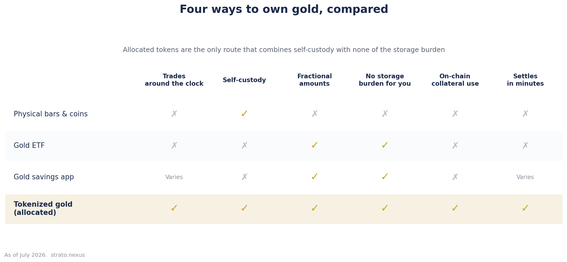Viewport: 567px width, 262px height.
Task: Click the Settles in minutes cross for Physical bars
Action: click(x=525, y=114)
